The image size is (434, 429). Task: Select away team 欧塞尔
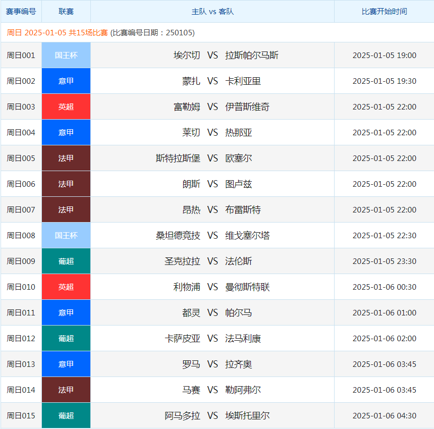pyautogui.click(x=239, y=158)
